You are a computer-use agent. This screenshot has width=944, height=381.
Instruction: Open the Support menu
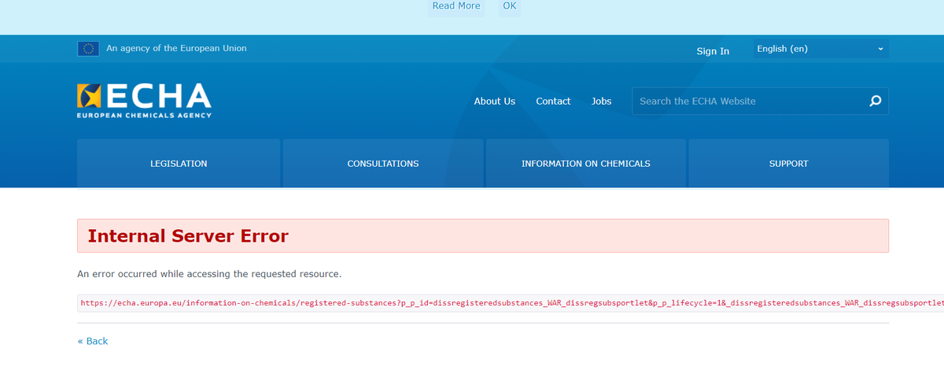(x=788, y=164)
